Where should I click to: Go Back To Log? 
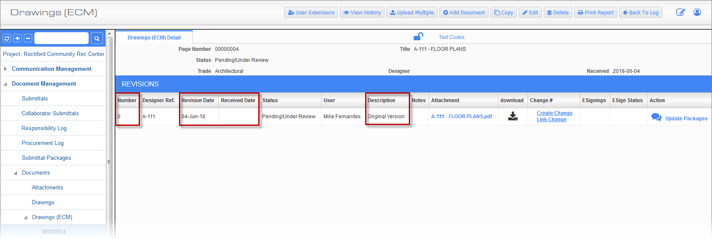point(641,13)
